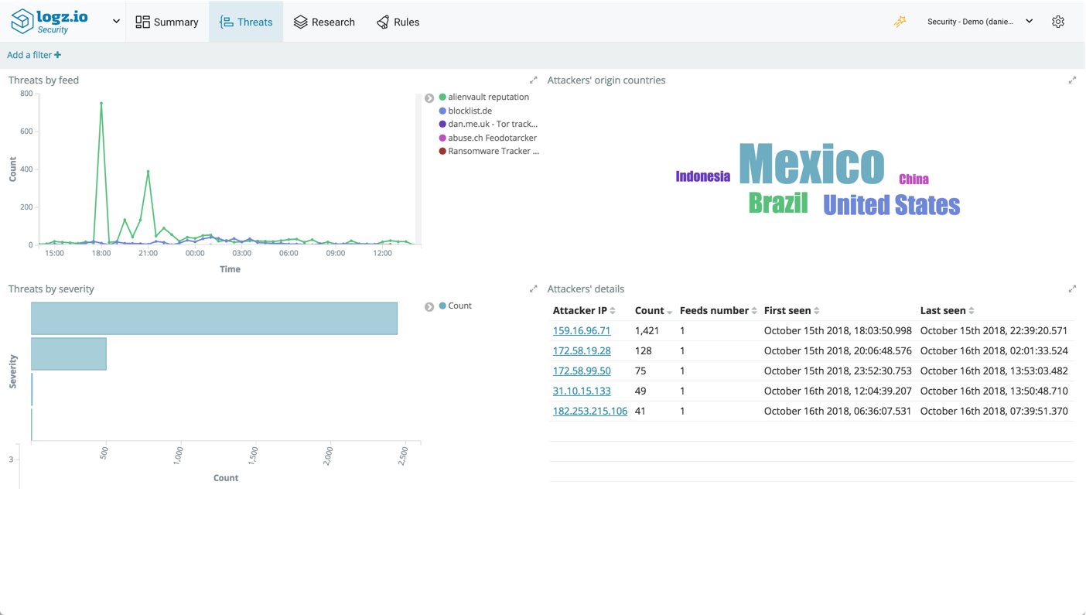The height and width of the screenshot is (615, 1086).
Task: Sort by Last seen column
Action: [x=947, y=310]
